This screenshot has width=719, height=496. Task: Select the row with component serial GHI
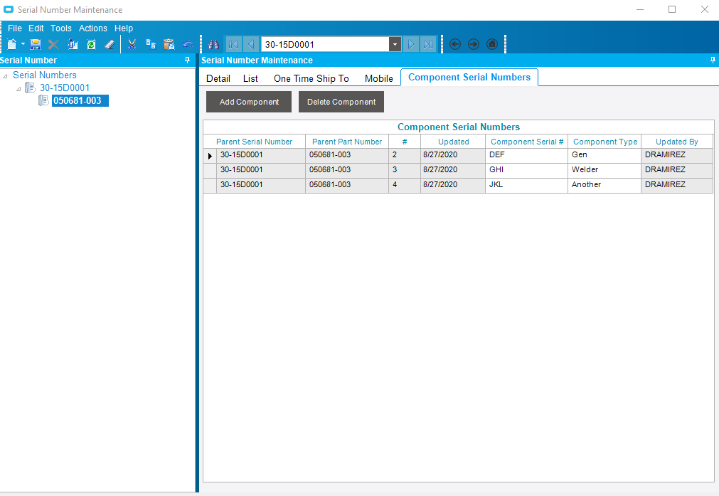(496, 170)
